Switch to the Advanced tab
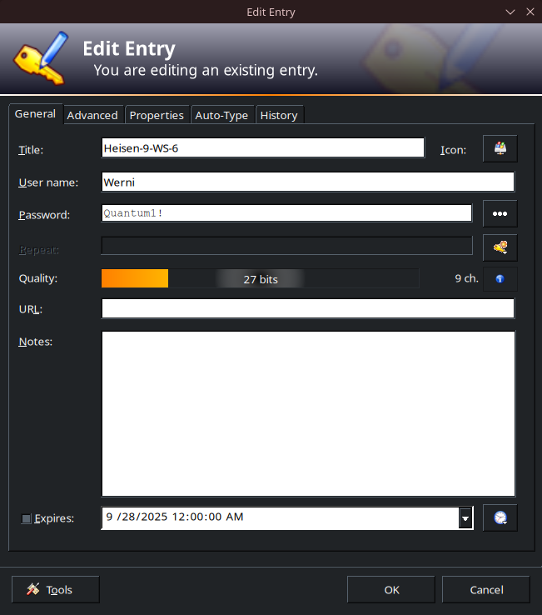The image size is (542, 615). pos(92,115)
